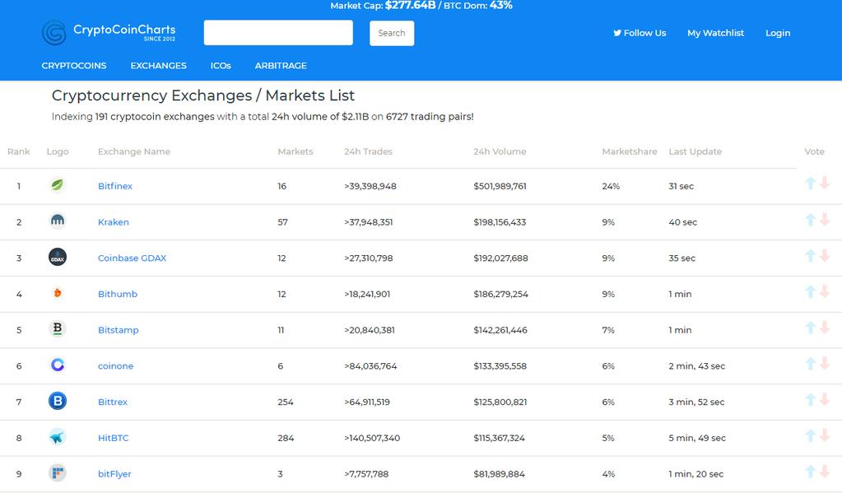Screen dimensions: 842x493
Task: Open My Watchlist link
Action: click(x=715, y=33)
